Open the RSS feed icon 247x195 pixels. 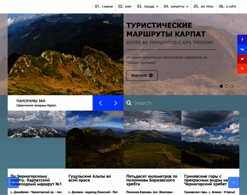(242, 69)
